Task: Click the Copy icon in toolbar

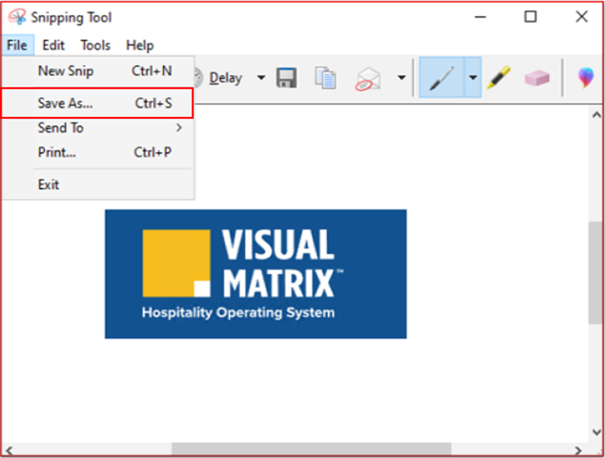Action: click(x=325, y=78)
